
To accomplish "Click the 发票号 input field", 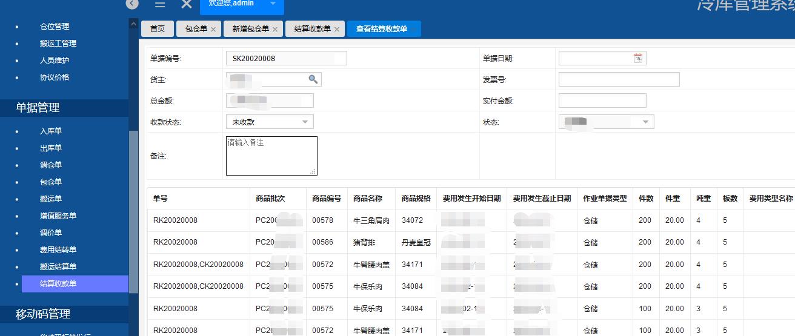I will point(619,79).
